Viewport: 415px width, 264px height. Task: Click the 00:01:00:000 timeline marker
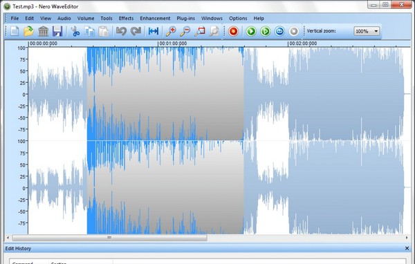(x=173, y=44)
